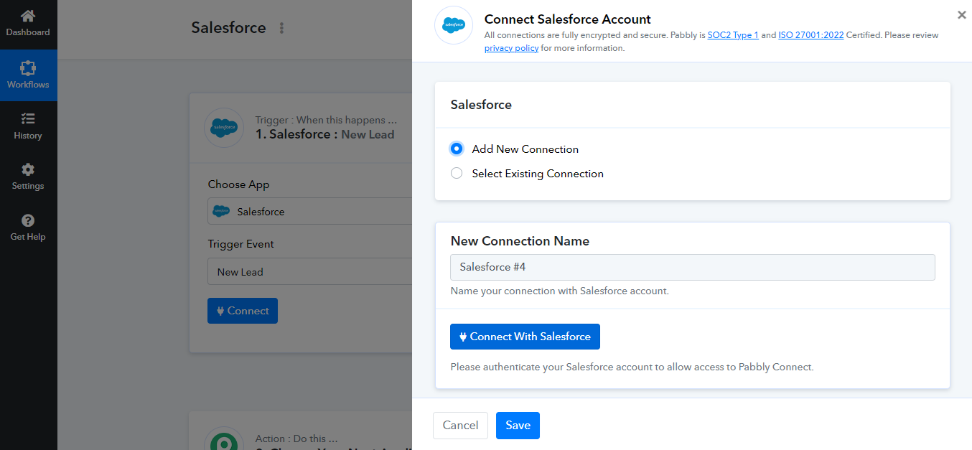Image resolution: width=972 pixels, height=450 pixels.
Task: Cancel the connection dialog
Action: [460, 425]
